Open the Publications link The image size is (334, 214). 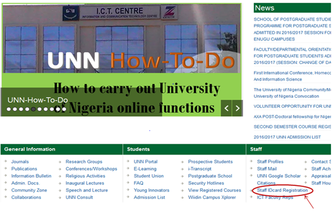tap(24, 169)
